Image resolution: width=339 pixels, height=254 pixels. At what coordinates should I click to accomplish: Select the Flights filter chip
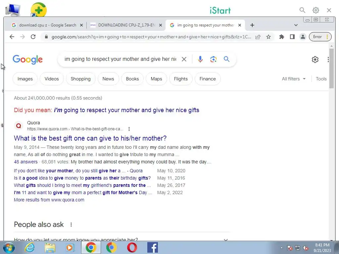(181, 79)
